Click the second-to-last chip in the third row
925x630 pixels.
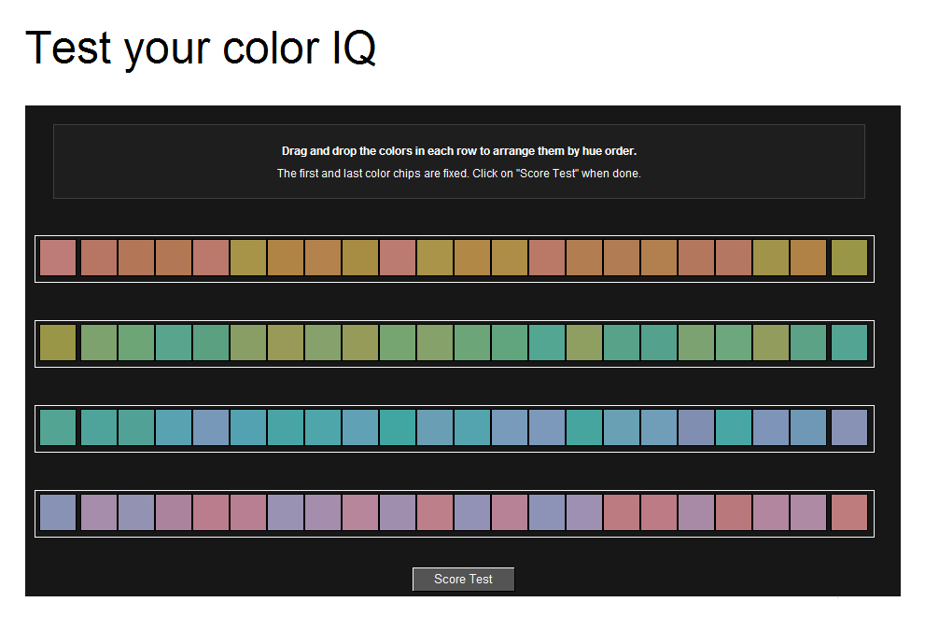pos(808,427)
